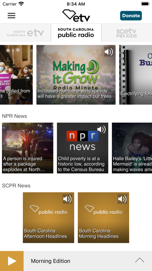This screenshot has height=271, width=152.
Task: Open Child poverty historic low story
Action: [x=83, y=148]
